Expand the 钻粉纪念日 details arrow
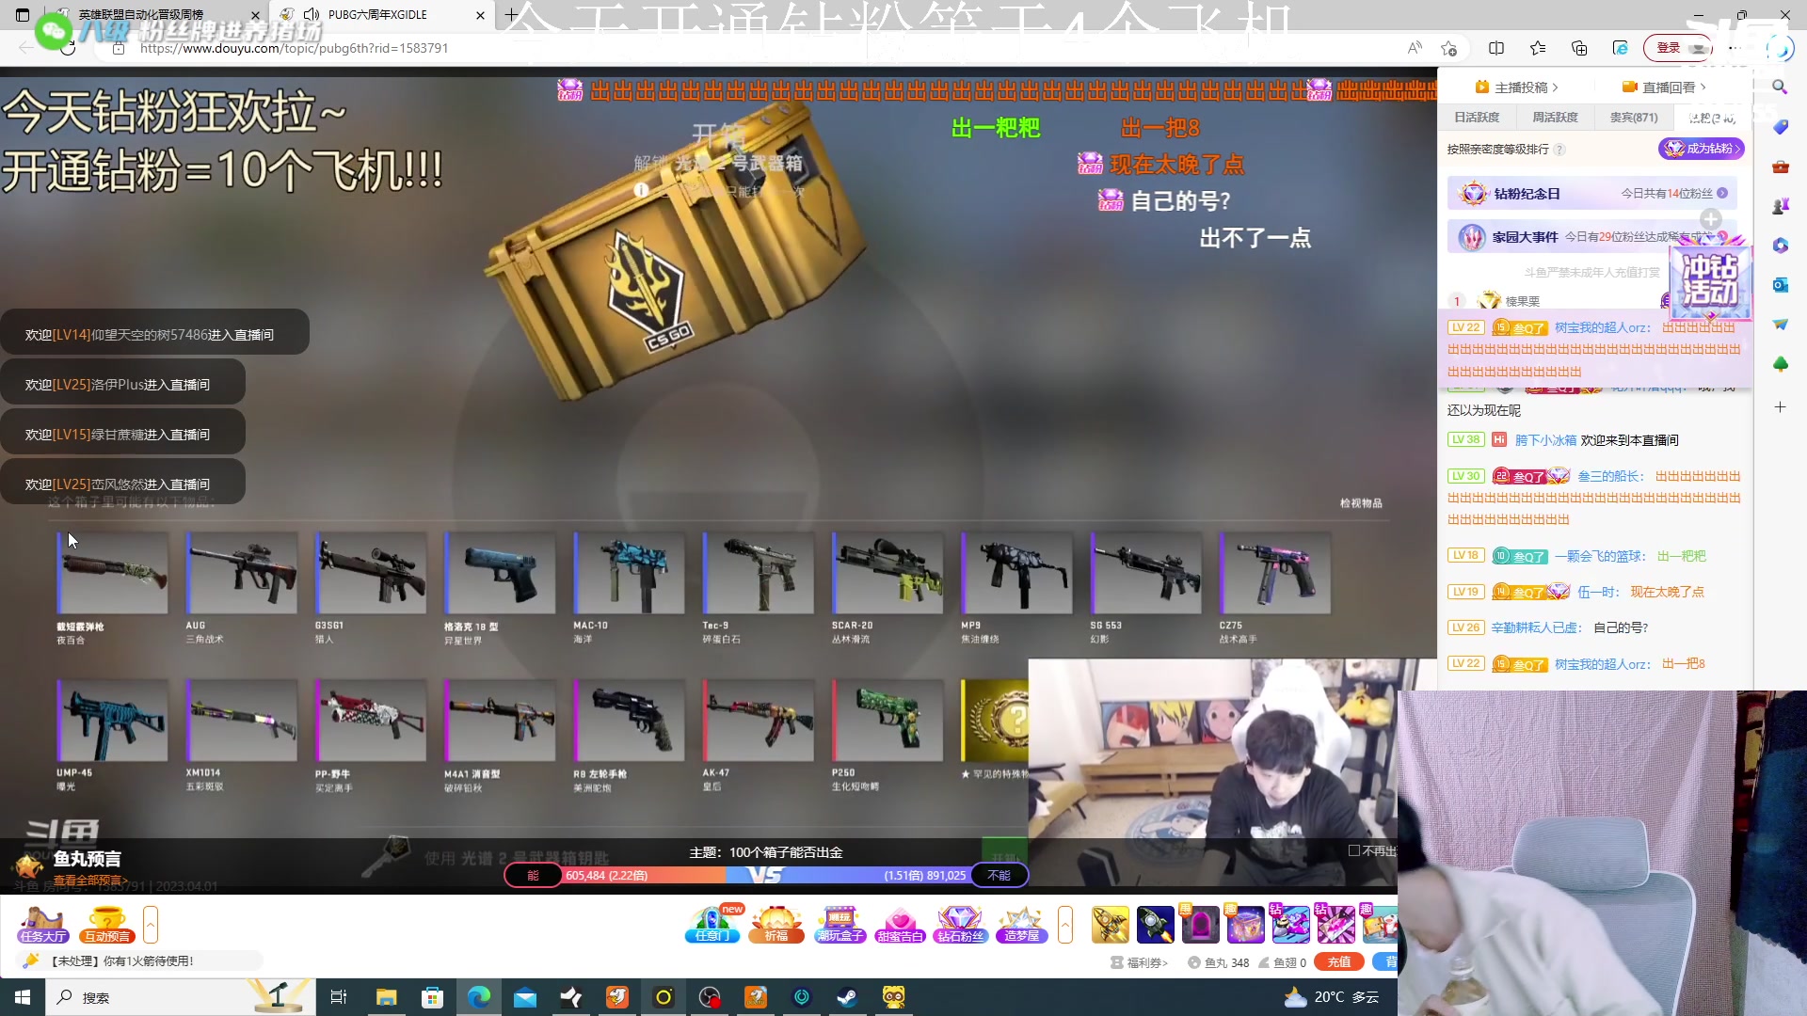This screenshot has width=1807, height=1016. (x=1721, y=193)
